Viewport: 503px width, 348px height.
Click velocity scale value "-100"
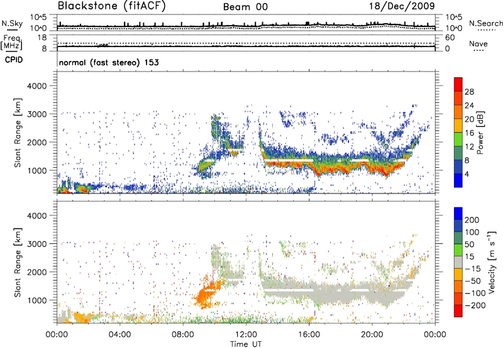point(475,293)
